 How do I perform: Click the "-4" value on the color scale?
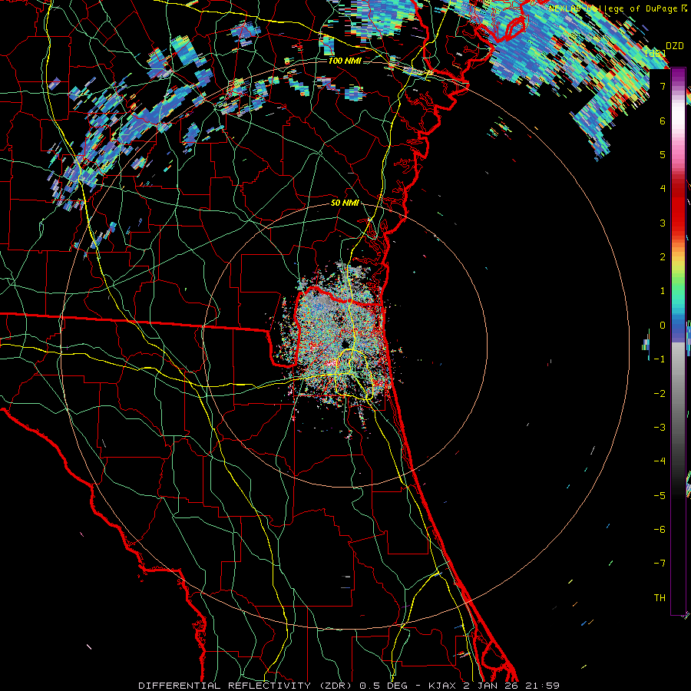[x=660, y=461]
